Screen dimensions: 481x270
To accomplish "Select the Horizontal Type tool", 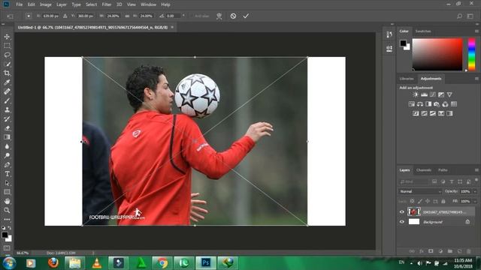I will point(7,174).
